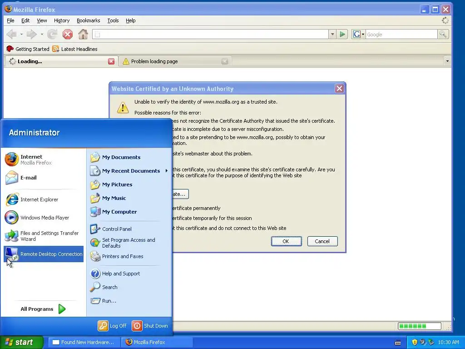The height and width of the screenshot is (349, 465).
Task: Open the Bookmarks menu
Action: tap(89, 20)
